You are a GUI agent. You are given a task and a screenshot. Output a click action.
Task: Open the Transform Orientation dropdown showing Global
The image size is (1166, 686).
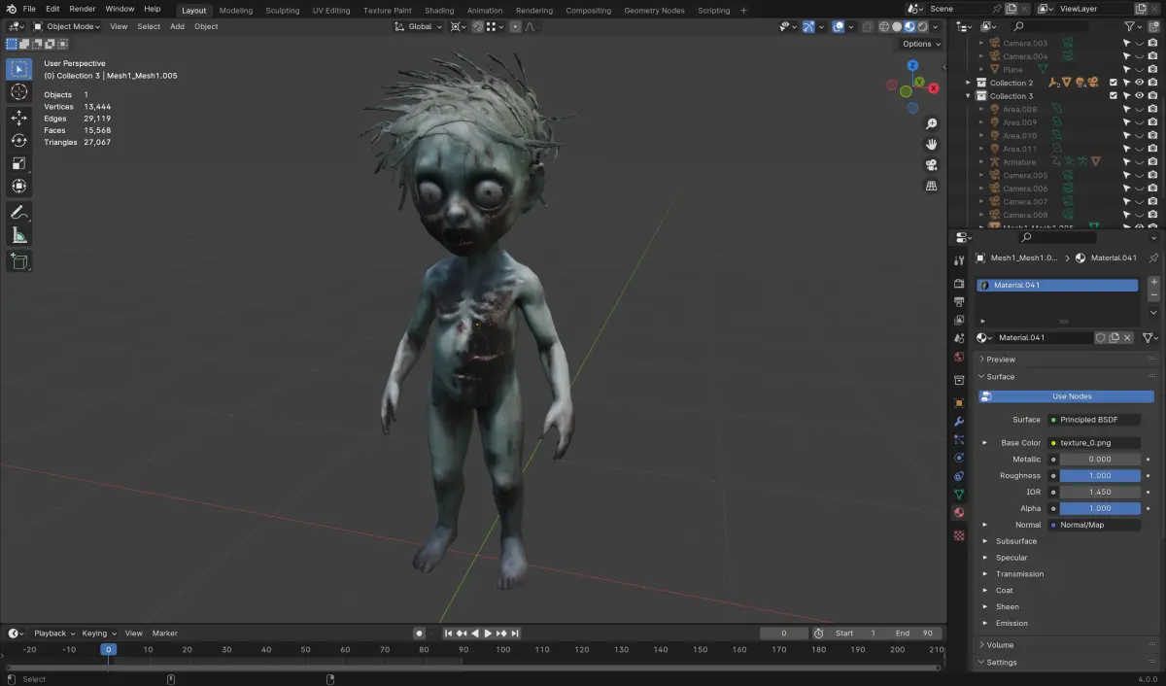click(418, 26)
